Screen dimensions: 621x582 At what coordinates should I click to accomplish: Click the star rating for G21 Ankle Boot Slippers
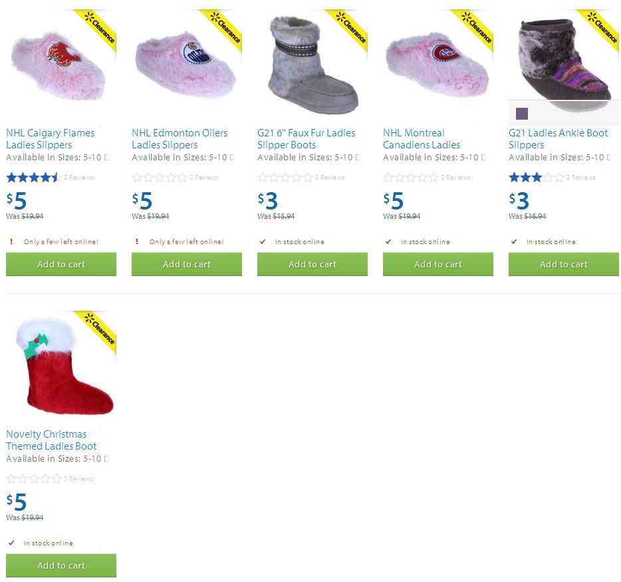pyautogui.click(x=537, y=177)
